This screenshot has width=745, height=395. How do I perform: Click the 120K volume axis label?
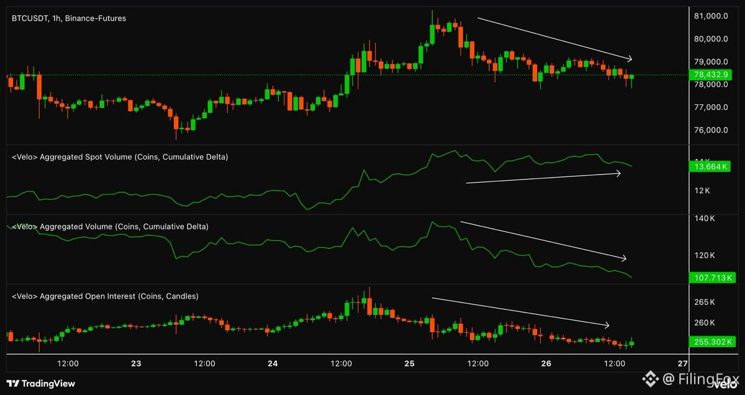coord(705,255)
